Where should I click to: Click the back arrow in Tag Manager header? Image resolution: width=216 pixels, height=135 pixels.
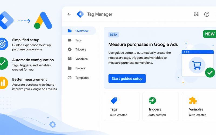[x=69, y=14]
